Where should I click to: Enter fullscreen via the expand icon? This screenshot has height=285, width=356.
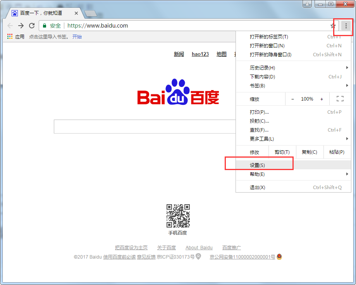coord(340,99)
